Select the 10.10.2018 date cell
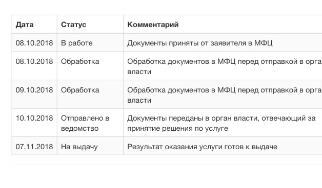 pyautogui.click(x=34, y=118)
